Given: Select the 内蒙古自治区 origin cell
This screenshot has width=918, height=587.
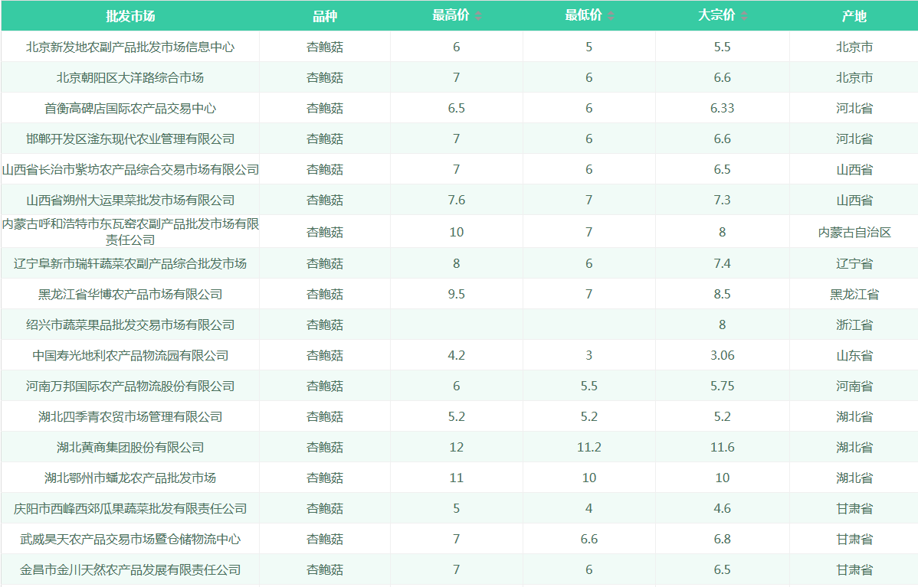Looking at the screenshot, I should pos(854,232).
